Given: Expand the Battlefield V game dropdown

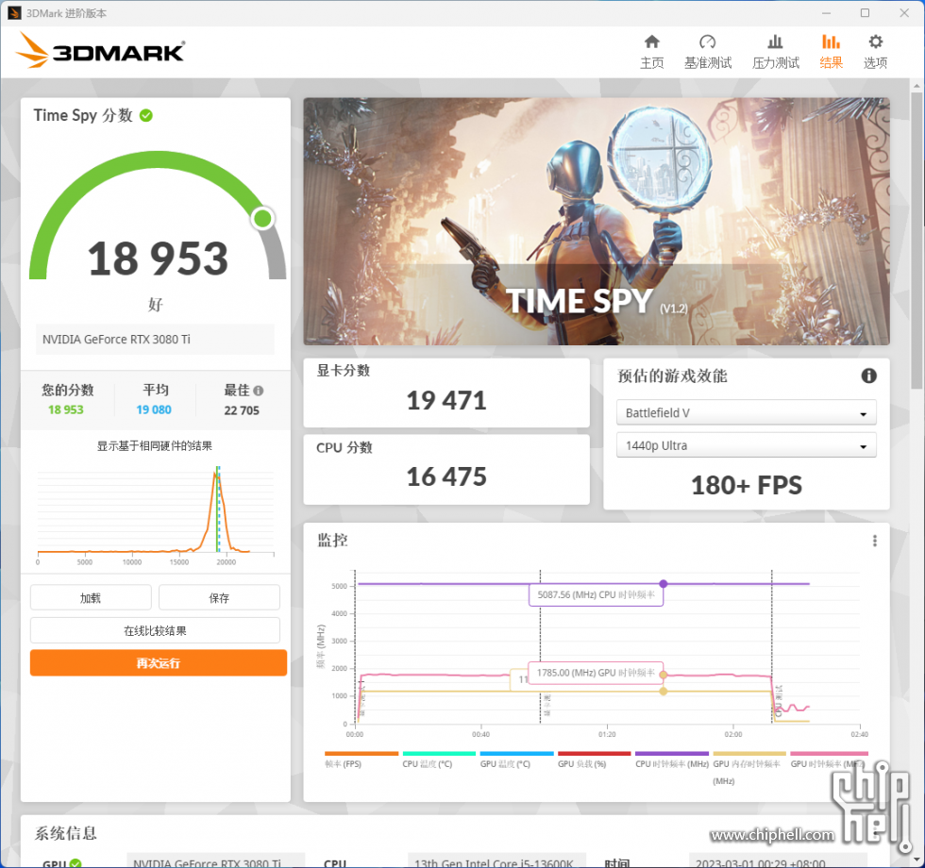Looking at the screenshot, I should tap(747, 413).
